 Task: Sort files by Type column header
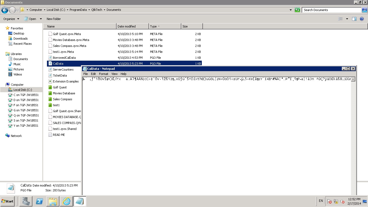tap(165, 26)
